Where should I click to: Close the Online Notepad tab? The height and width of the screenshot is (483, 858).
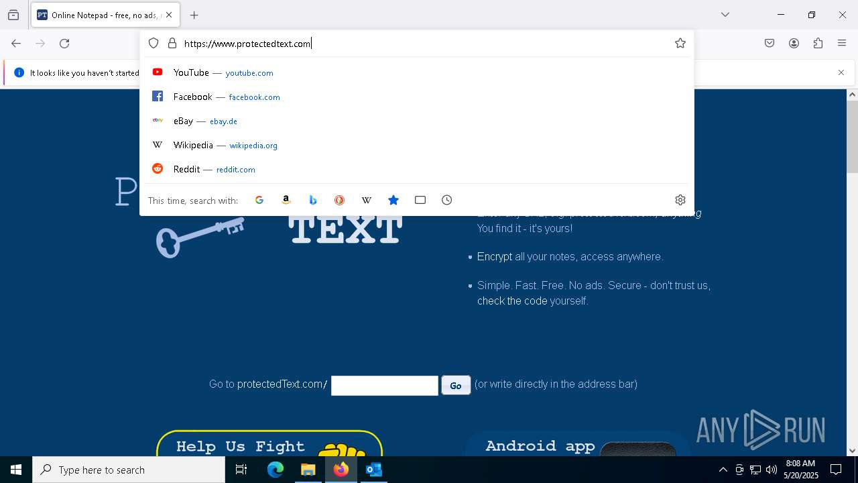pos(169,15)
